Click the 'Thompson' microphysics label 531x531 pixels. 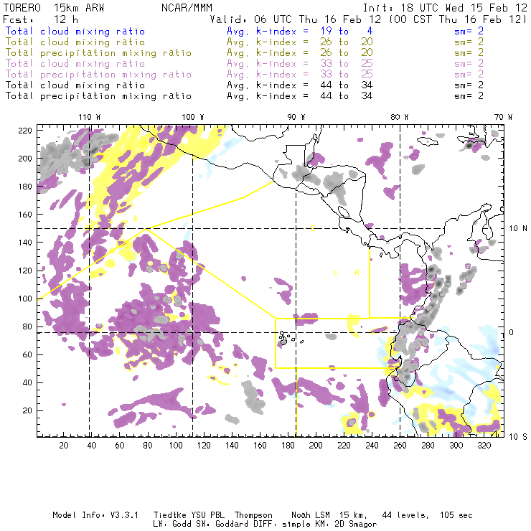(x=253, y=515)
